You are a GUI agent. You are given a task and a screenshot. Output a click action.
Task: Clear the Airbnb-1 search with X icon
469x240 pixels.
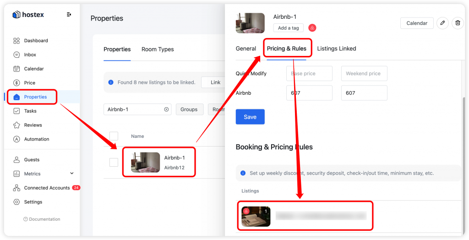[x=166, y=109]
